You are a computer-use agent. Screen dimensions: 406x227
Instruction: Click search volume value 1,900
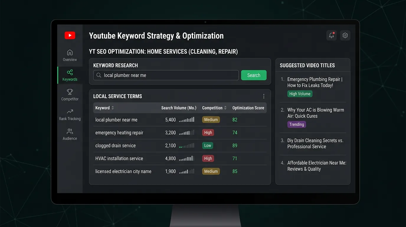[170, 171]
